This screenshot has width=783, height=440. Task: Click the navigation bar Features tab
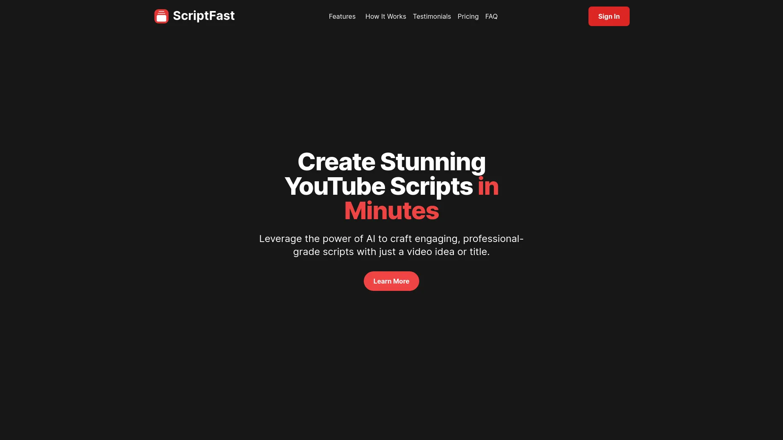point(342,16)
